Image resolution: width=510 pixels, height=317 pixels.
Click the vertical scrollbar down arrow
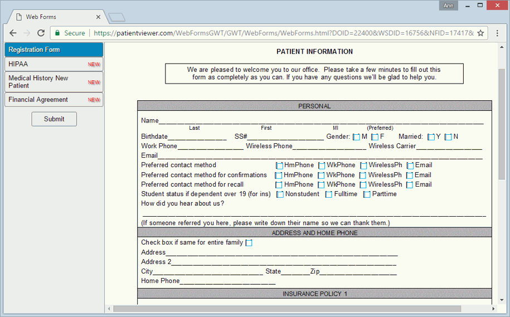(502, 300)
